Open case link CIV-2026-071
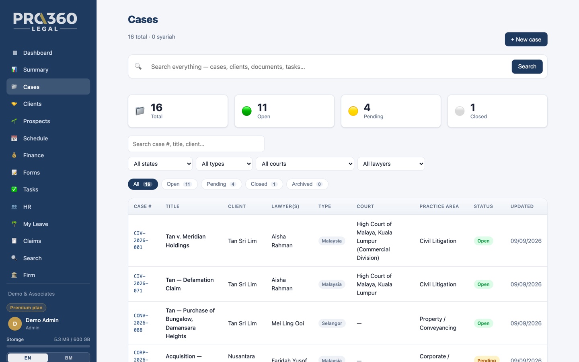The image size is (579, 362). [141, 284]
